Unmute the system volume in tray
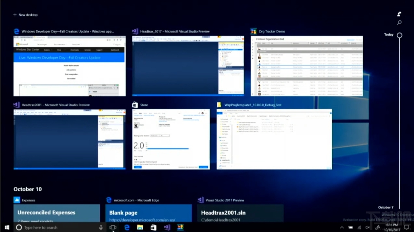 pyautogui.click(x=367, y=227)
